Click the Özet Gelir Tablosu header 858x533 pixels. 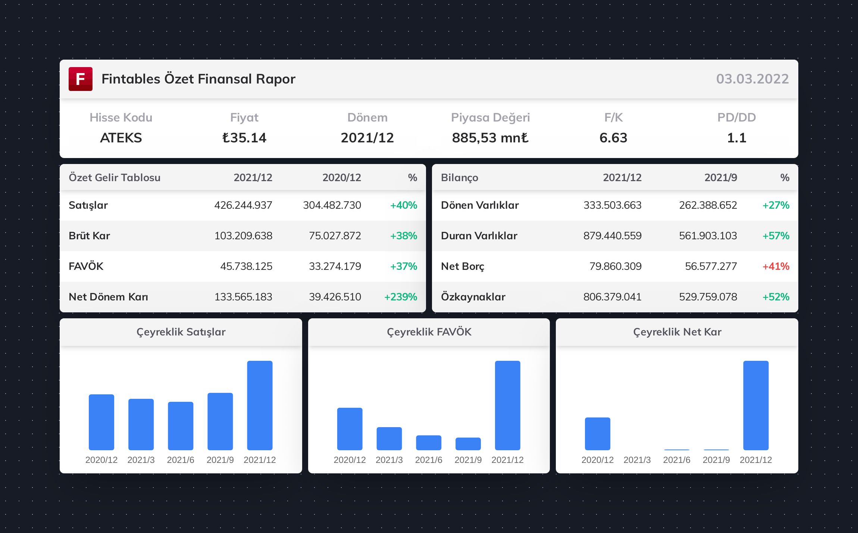115,177
